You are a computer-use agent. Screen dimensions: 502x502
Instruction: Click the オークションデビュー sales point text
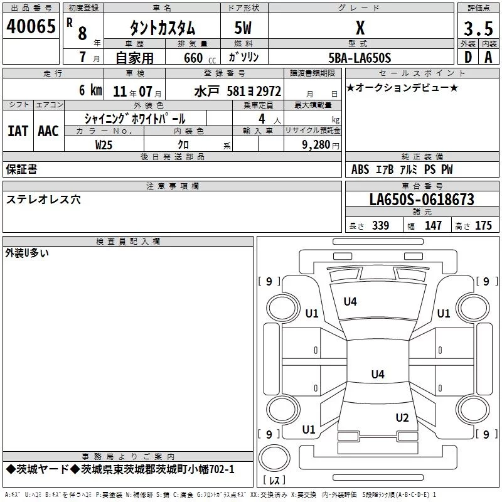pyautogui.click(x=402, y=88)
